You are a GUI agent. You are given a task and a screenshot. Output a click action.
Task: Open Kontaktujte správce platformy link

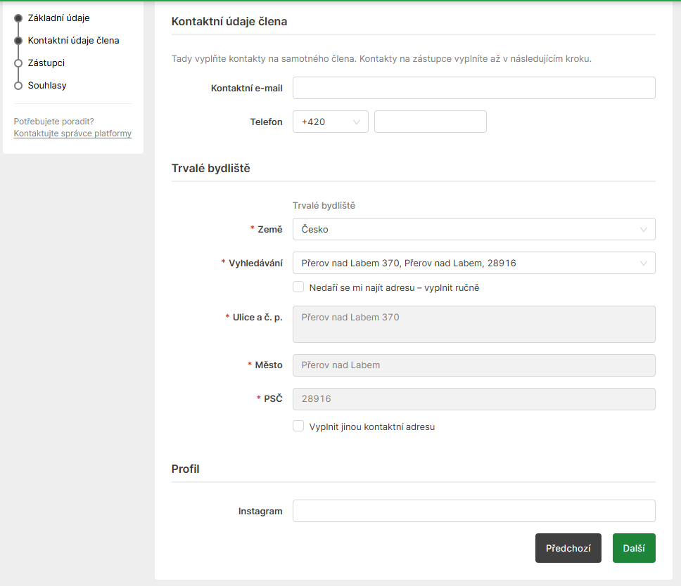72,134
